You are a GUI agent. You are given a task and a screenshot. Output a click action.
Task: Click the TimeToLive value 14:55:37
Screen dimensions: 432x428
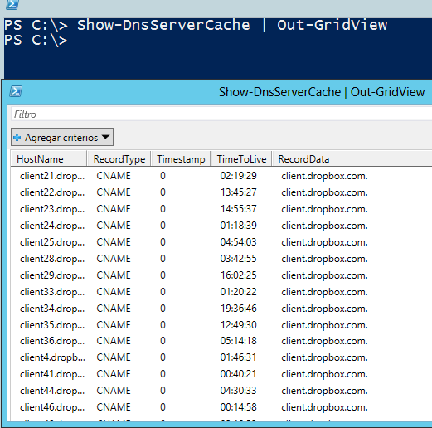pyautogui.click(x=238, y=209)
